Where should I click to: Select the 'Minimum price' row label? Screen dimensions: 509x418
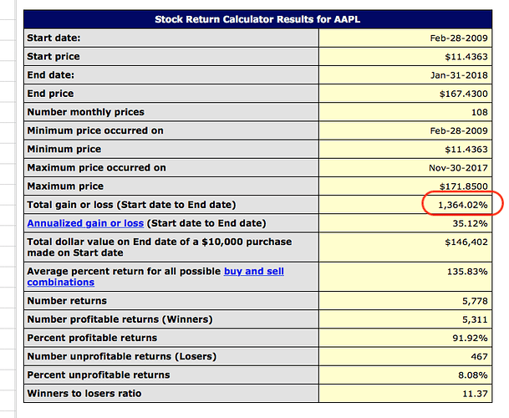point(64,150)
